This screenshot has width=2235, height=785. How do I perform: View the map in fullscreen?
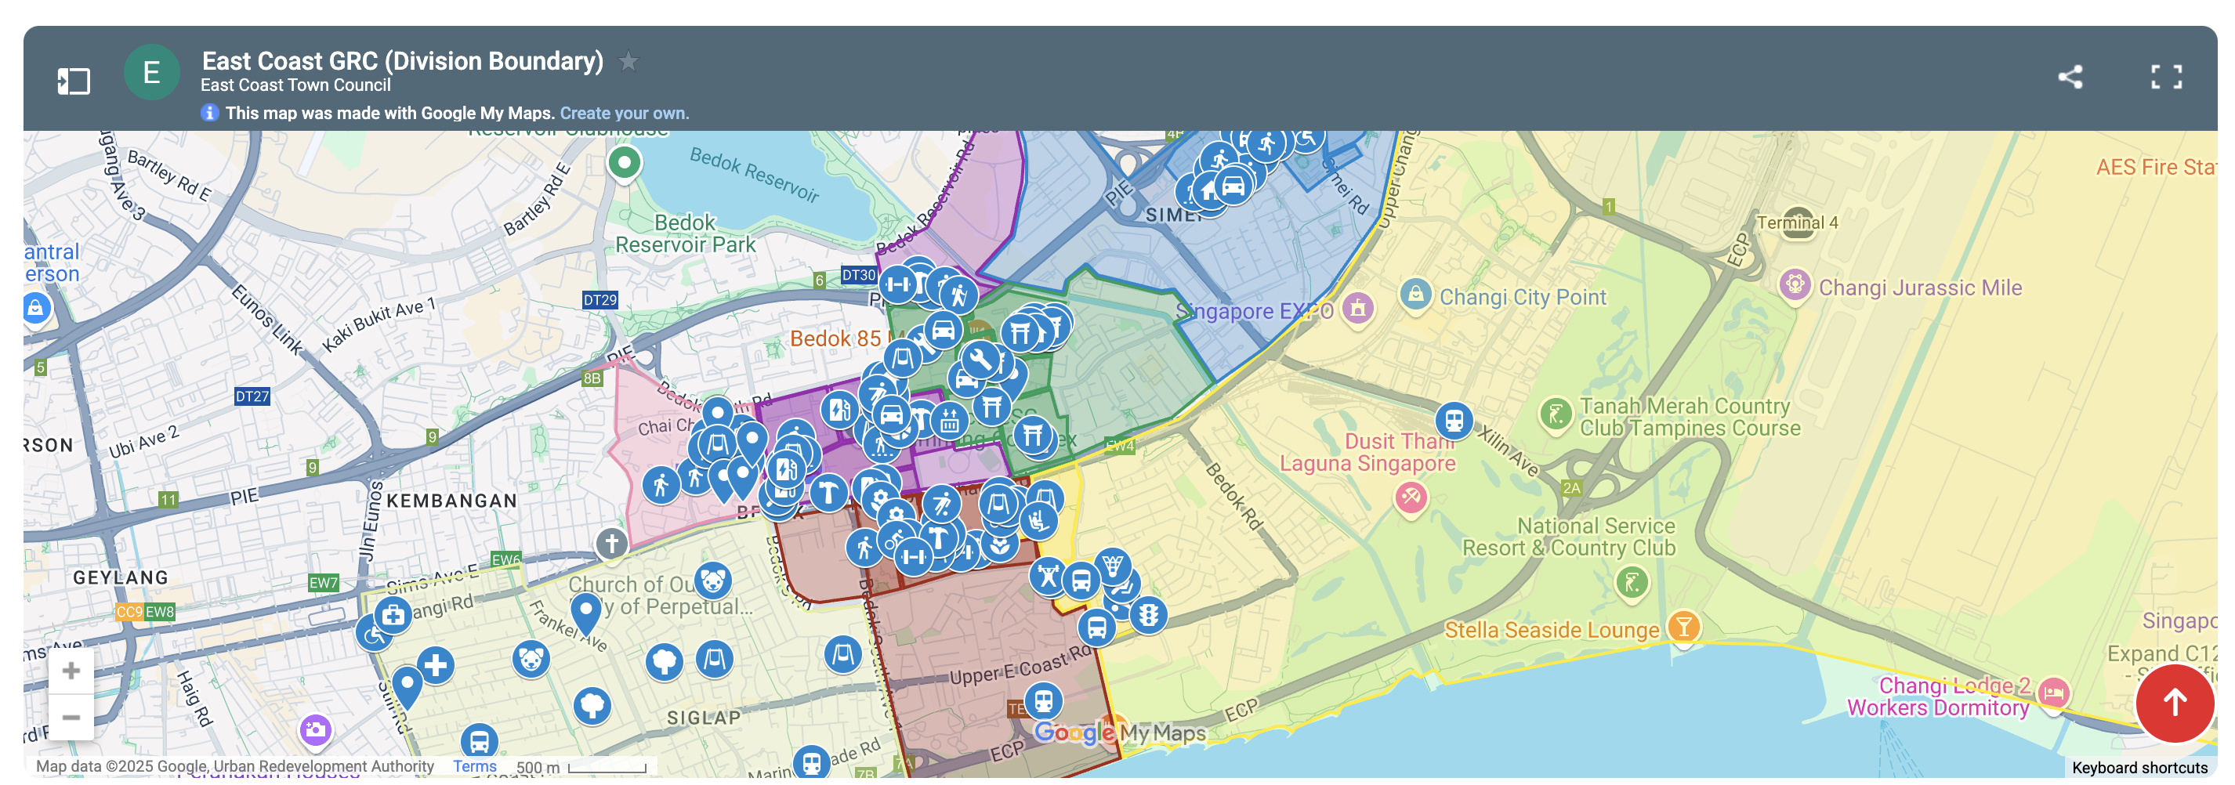coord(2165,76)
